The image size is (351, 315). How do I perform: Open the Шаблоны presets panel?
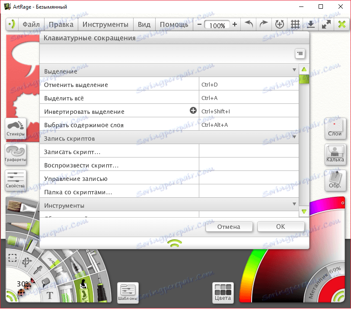pyautogui.click(x=128, y=293)
